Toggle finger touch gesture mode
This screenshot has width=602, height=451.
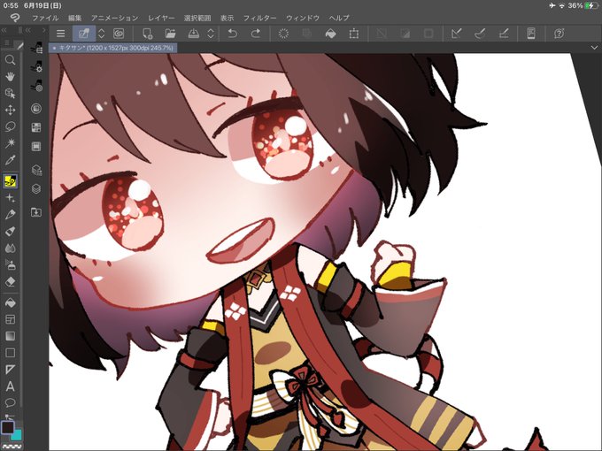tap(84, 34)
